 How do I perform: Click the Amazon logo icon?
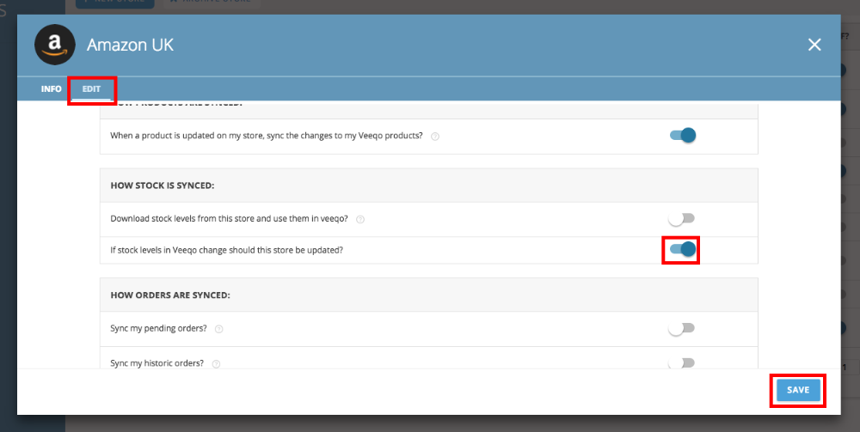[55, 45]
